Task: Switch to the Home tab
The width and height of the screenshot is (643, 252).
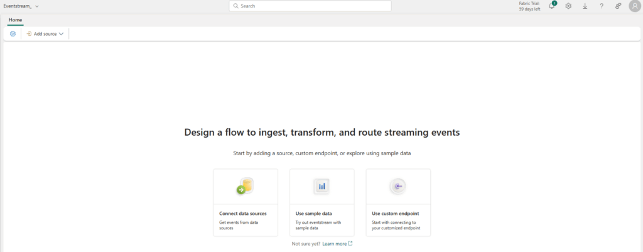Action: tap(16, 19)
